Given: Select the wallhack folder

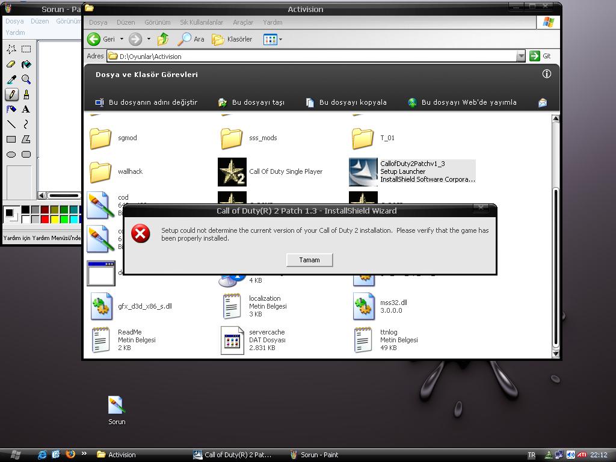Looking at the screenshot, I should [x=116, y=171].
